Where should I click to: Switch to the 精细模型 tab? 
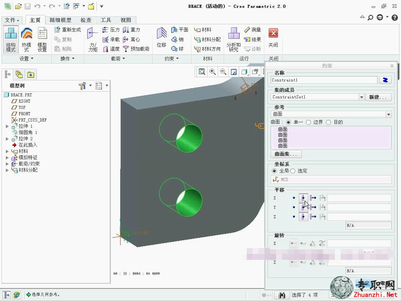[x=60, y=20]
